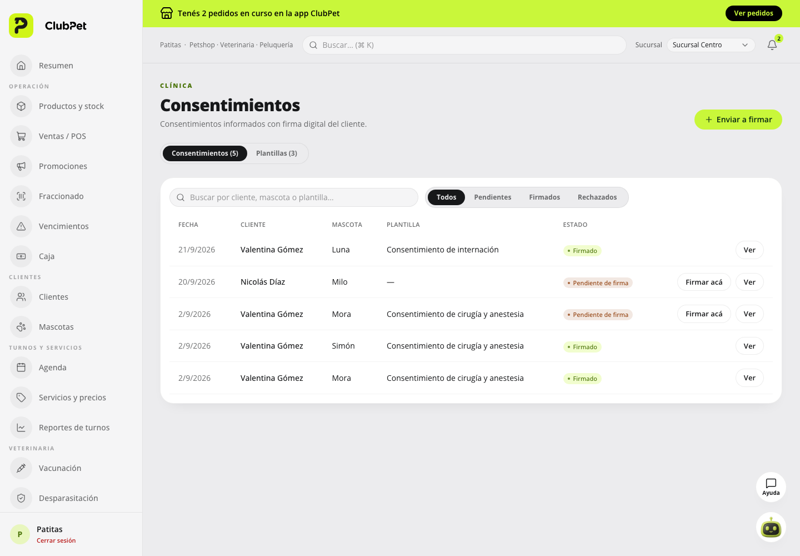
Task: Focus the global Buscar search field
Action: [464, 45]
